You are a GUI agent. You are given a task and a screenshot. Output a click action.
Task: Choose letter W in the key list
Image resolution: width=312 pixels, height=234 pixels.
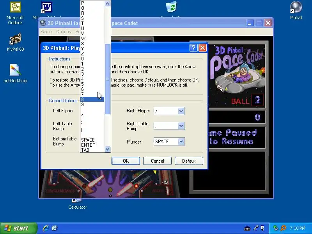point(92,38)
